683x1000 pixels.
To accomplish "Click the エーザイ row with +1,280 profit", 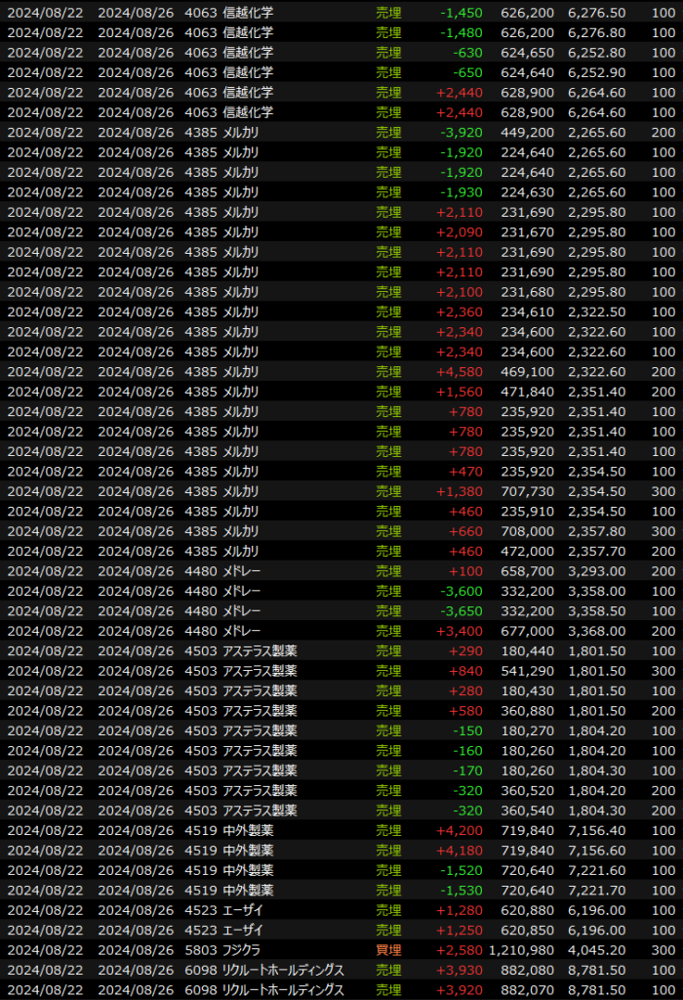I will point(341,910).
